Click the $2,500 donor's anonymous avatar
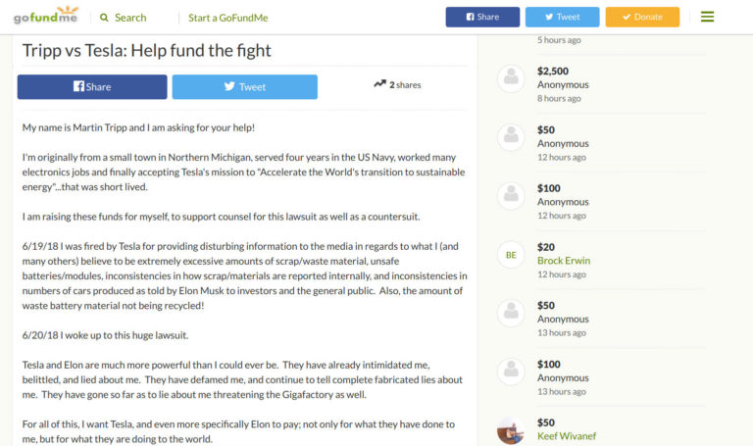753x446 pixels. 511,78
